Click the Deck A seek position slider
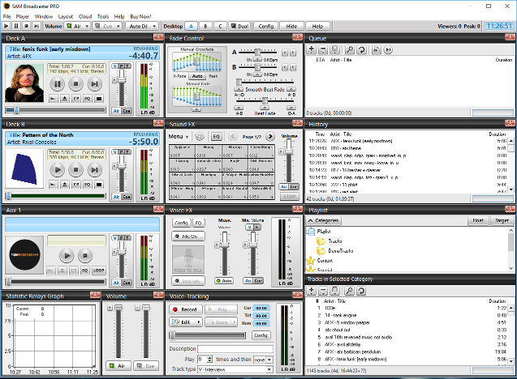Screen dimensions: 517x379 (x=55, y=109)
